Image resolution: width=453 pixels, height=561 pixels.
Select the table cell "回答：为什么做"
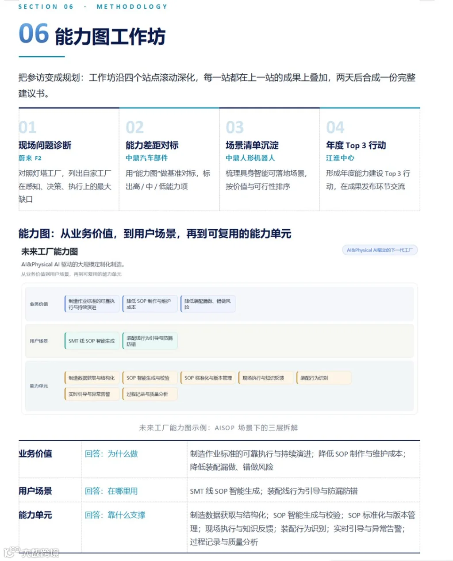(111, 453)
